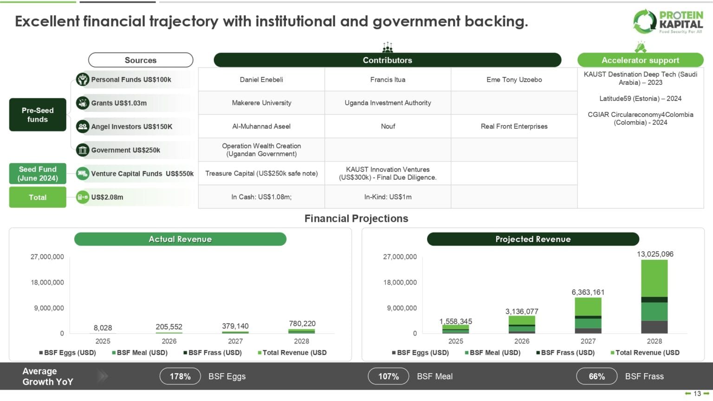
Task: Click the KAUST Innovation Ventures cell
Action: (388, 174)
